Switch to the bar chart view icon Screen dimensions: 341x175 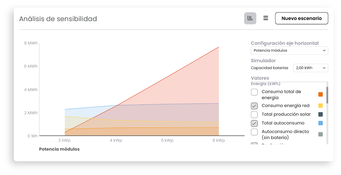250,18
